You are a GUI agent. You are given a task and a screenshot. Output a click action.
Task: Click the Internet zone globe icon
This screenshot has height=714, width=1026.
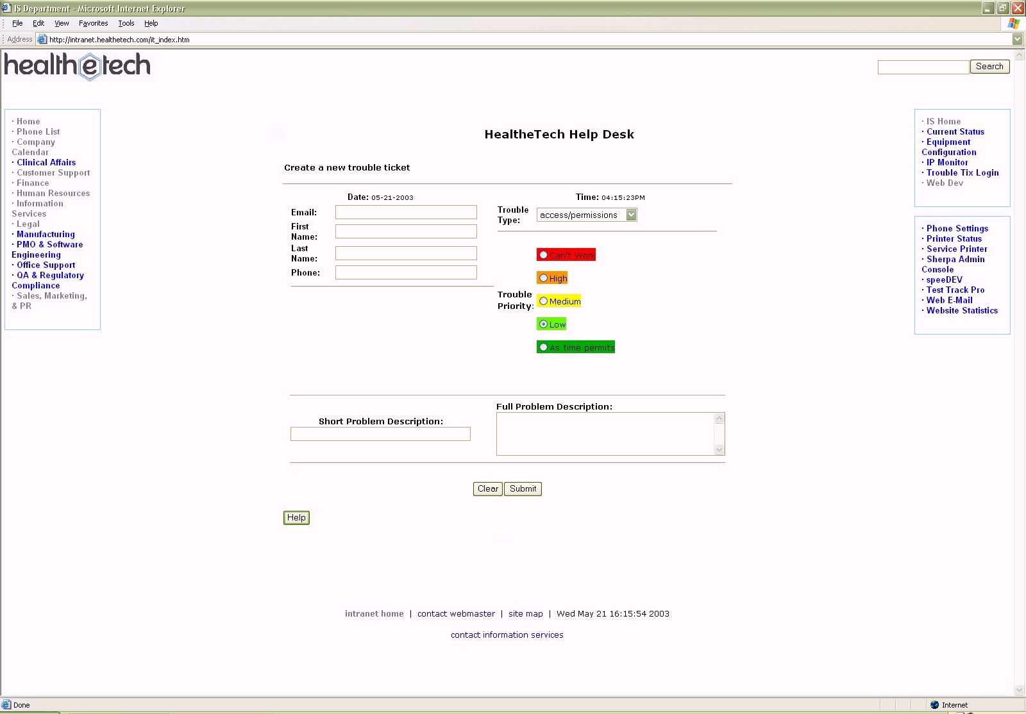(934, 705)
